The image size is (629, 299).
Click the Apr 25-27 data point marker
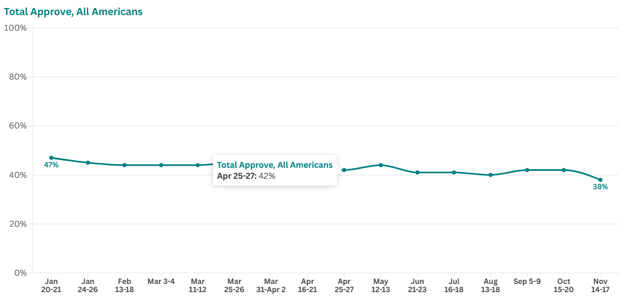344,170
